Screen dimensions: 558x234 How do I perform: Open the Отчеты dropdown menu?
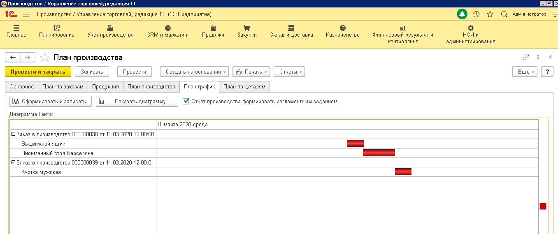pos(289,72)
